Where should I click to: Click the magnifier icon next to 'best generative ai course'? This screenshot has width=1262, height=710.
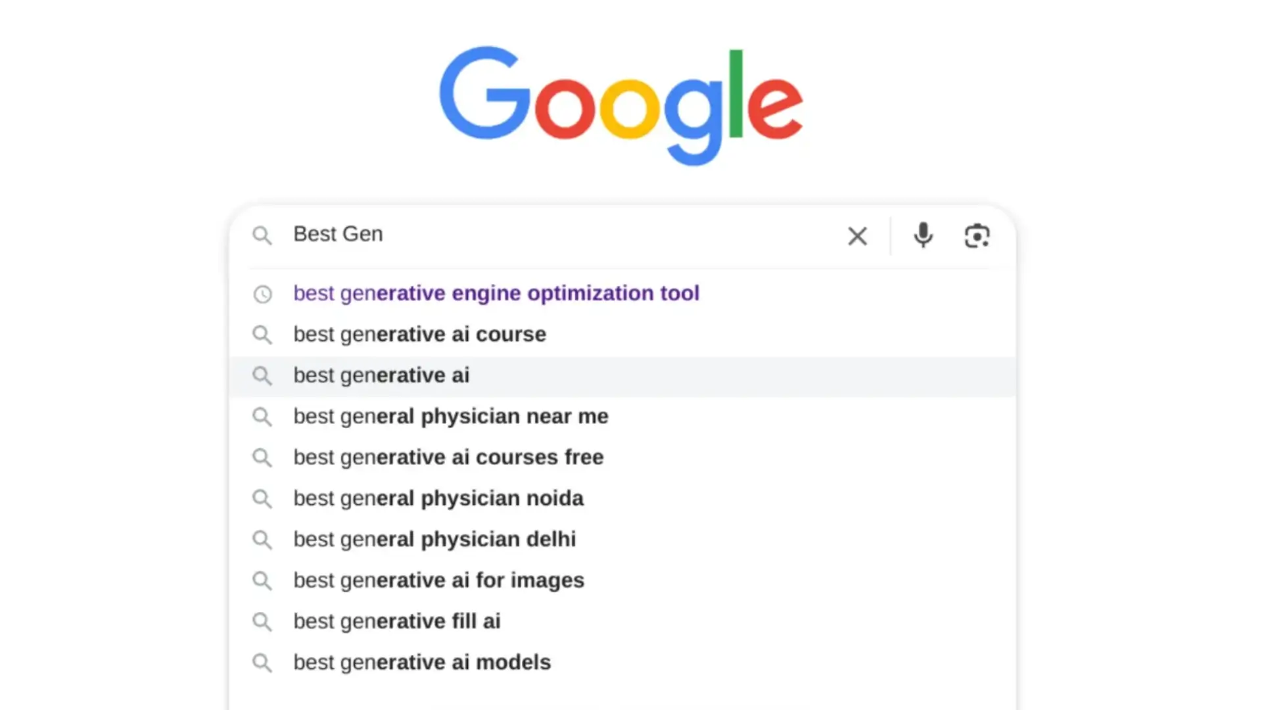(x=262, y=335)
